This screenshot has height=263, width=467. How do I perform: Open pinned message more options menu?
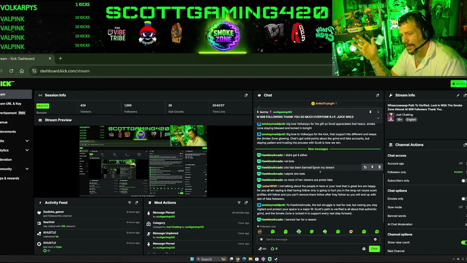coord(378,112)
